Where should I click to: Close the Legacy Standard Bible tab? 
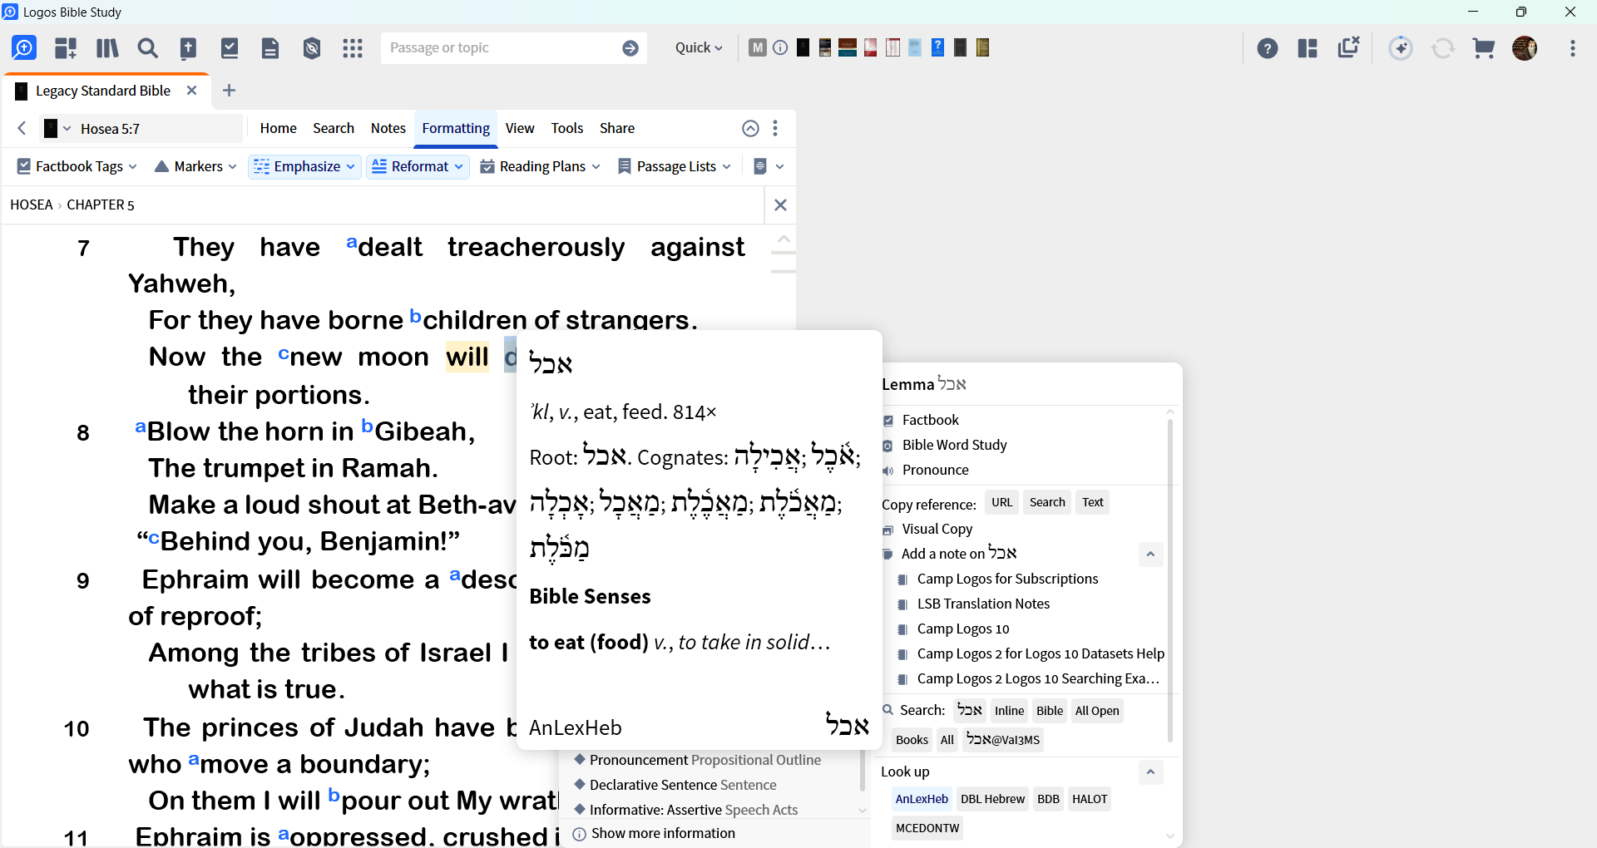(x=192, y=91)
